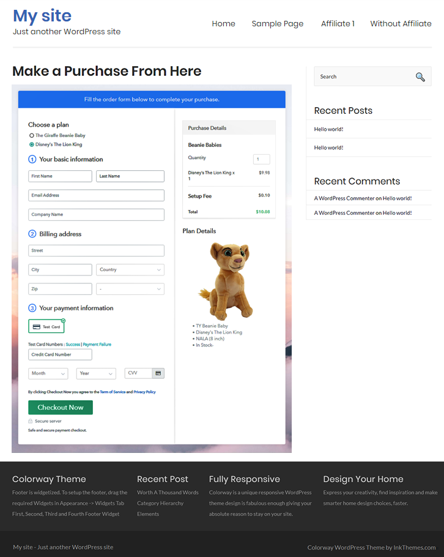This screenshot has height=557, width=444.
Task: Open footer link Worth A Thousand Words
Action: point(168,493)
